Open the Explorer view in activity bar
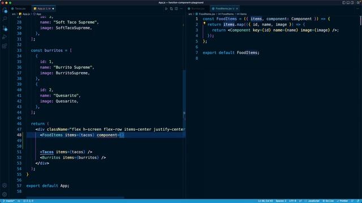Viewport: 362px width, 203px height. (x=5, y=10)
